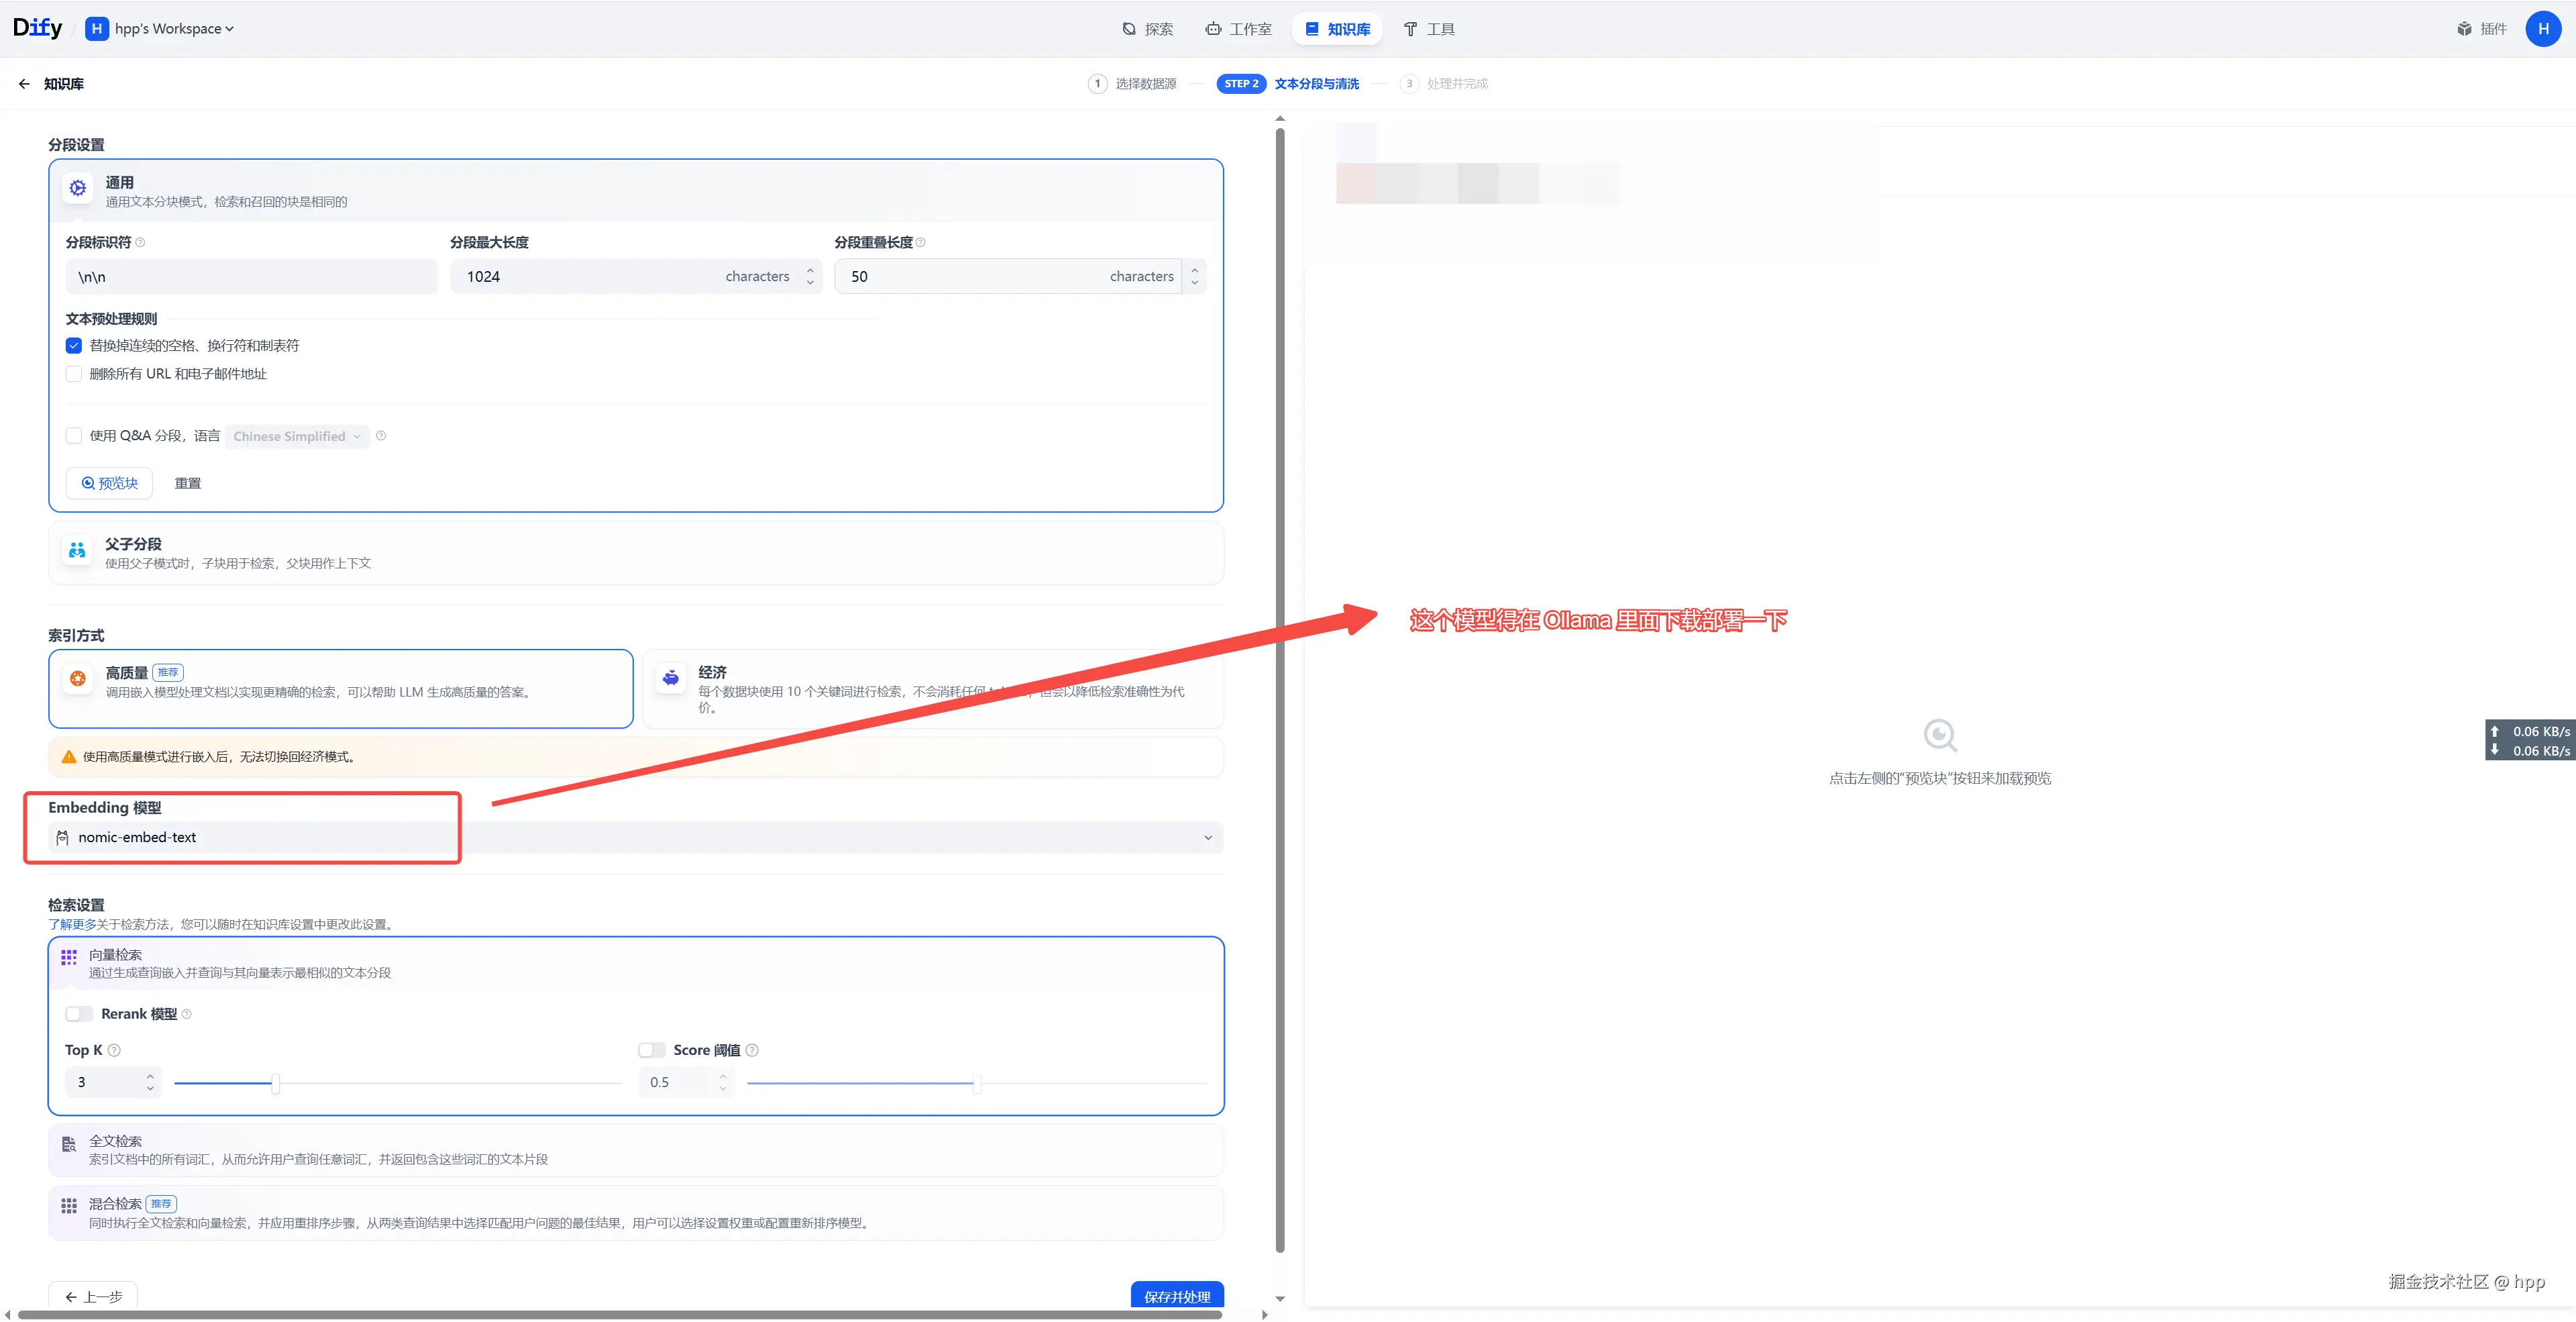
Task: Open the 了解更多 link
Action: pos(72,924)
